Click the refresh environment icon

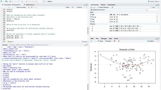(x=158, y=7)
